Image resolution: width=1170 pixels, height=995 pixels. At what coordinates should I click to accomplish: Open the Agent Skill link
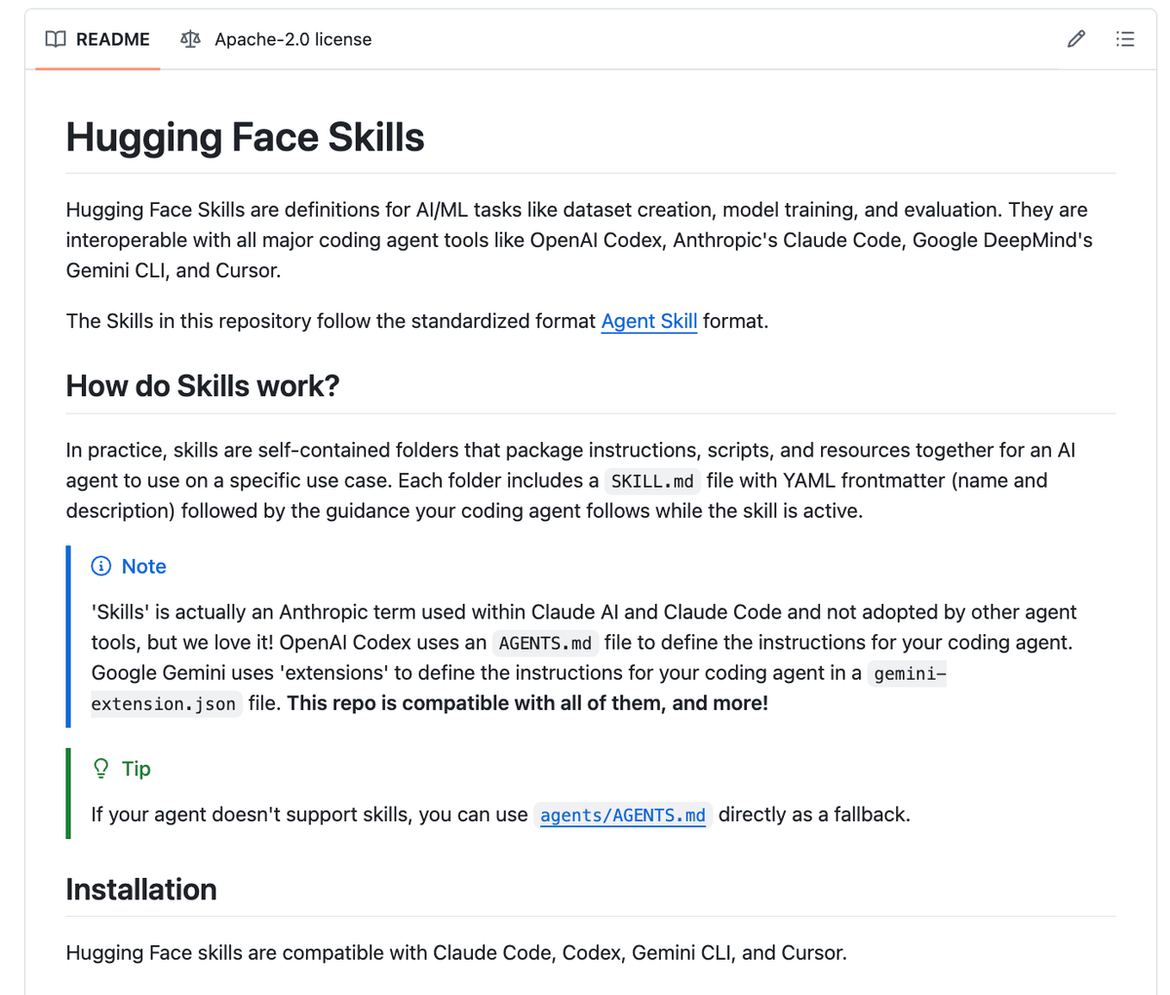coord(649,321)
